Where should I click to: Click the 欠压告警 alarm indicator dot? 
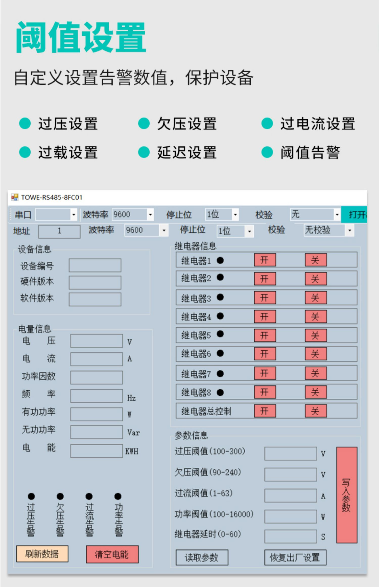tap(60, 496)
